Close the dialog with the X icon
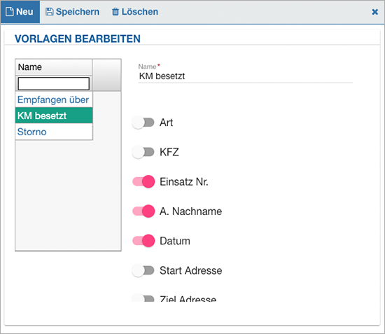 [x=374, y=12]
